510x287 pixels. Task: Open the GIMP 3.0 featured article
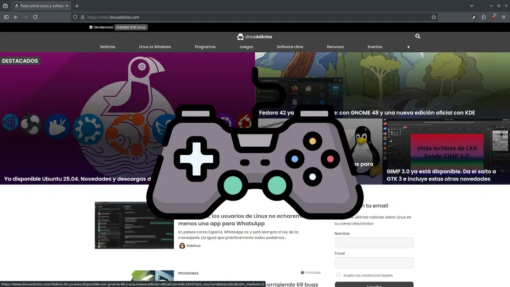click(x=441, y=175)
